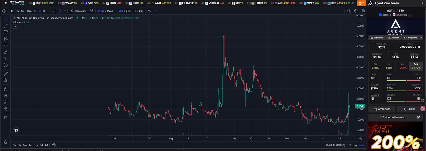Activate the zoom in tool

[6, 80]
